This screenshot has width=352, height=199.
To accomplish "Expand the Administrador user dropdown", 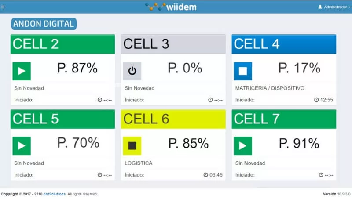I will pos(334,7).
